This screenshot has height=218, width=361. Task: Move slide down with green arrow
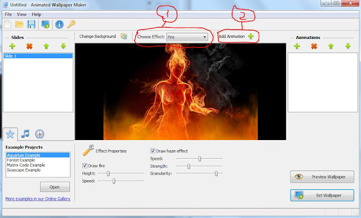tap(64, 46)
